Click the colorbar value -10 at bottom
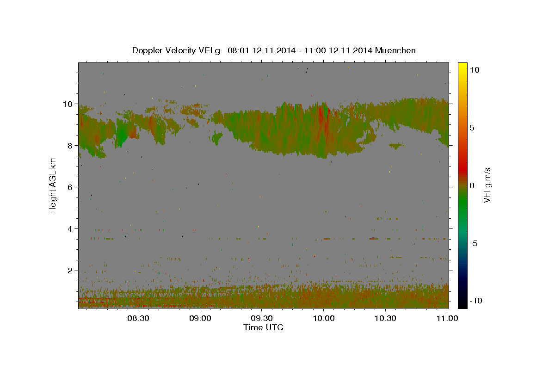 click(x=475, y=301)
